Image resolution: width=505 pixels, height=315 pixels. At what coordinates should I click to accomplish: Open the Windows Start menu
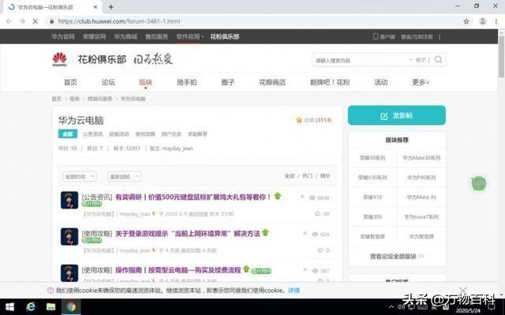[9, 307]
